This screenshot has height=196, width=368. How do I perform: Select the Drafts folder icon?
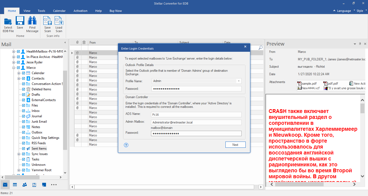pos(28,95)
